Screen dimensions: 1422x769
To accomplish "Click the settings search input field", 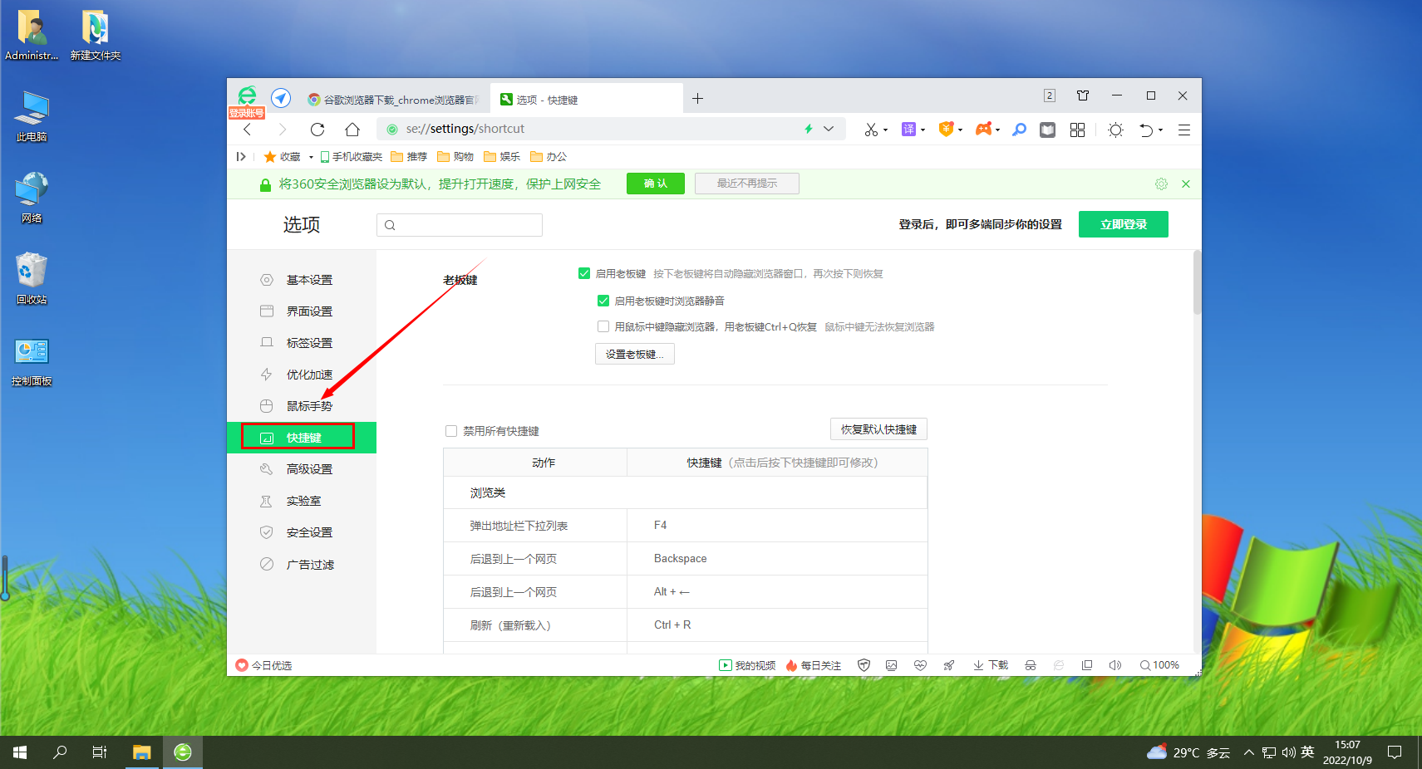I will point(460,225).
